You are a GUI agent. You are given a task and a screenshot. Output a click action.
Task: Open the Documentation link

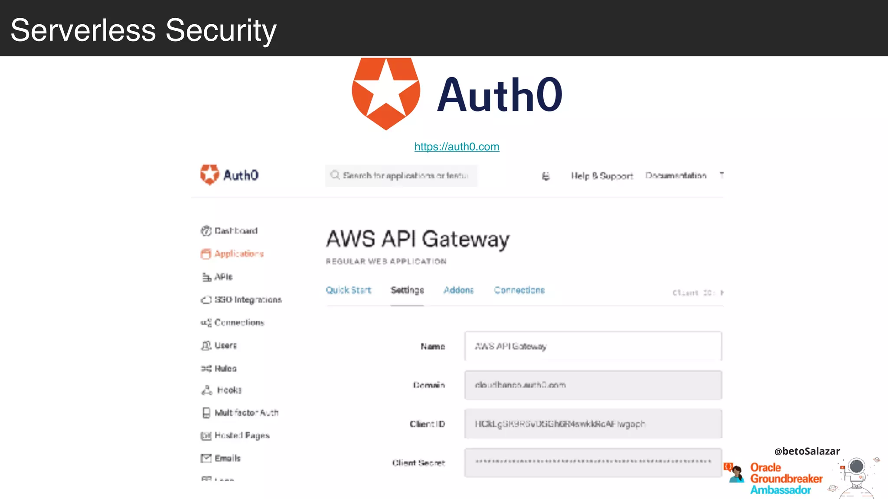pyautogui.click(x=676, y=175)
